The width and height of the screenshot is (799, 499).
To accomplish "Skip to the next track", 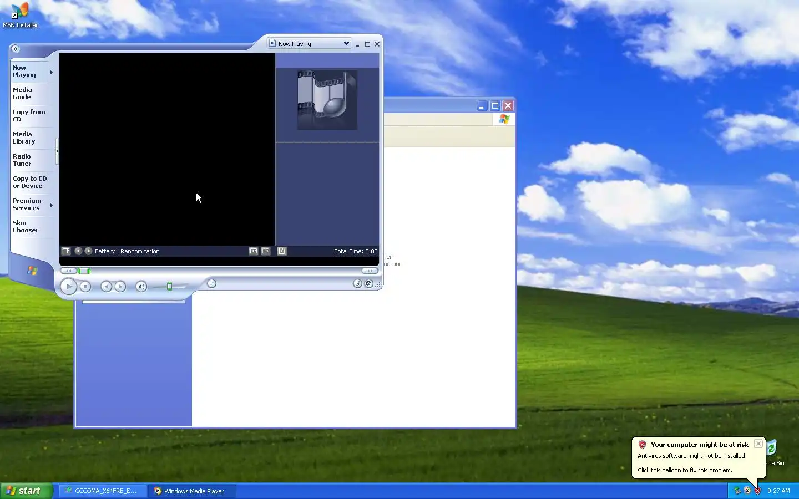I will [x=120, y=287].
